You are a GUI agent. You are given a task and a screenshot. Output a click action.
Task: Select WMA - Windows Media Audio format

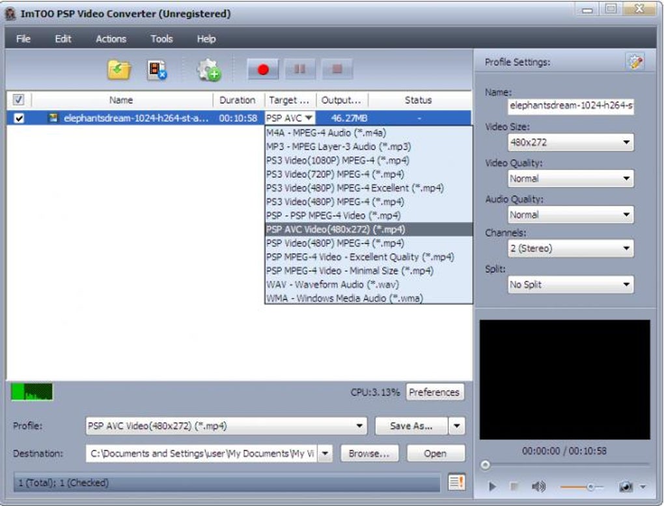tap(368, 298)
